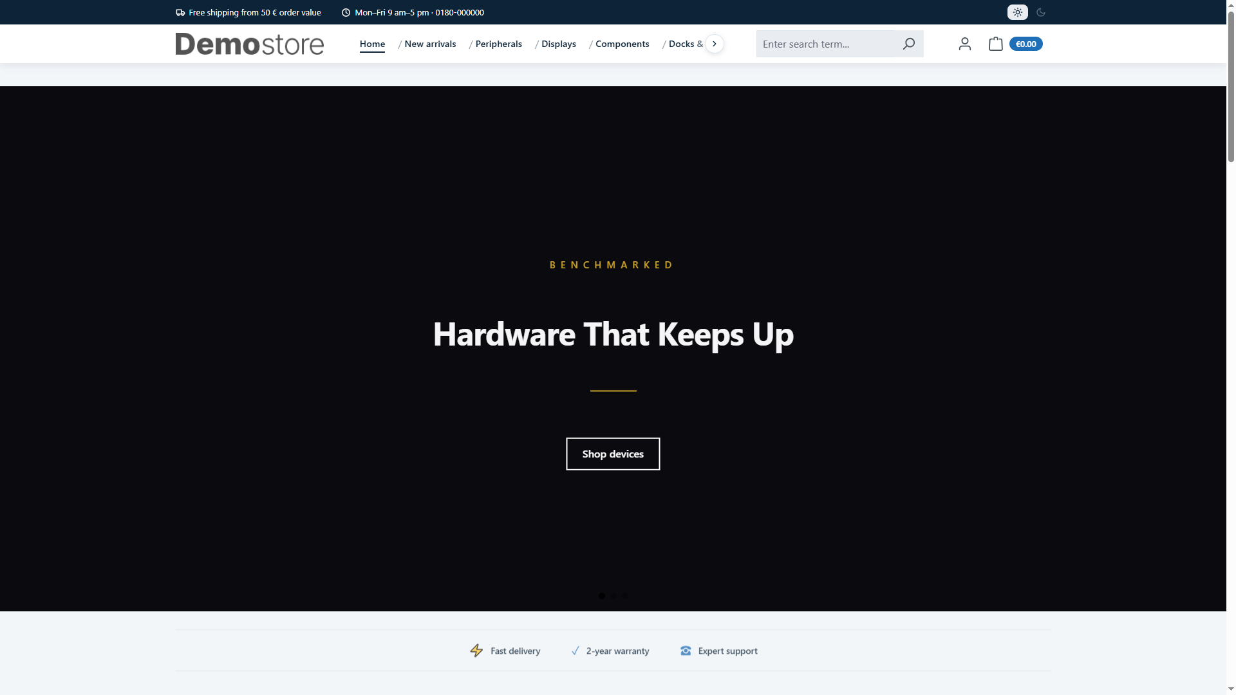Click the 2-year warranty label

pos(617,651)
